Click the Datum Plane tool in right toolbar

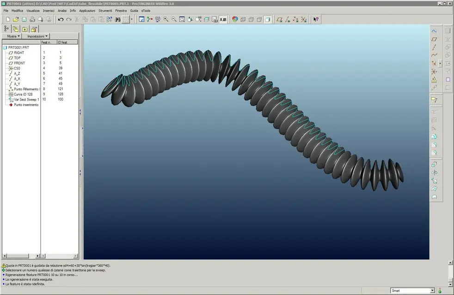tap(434, 39)
